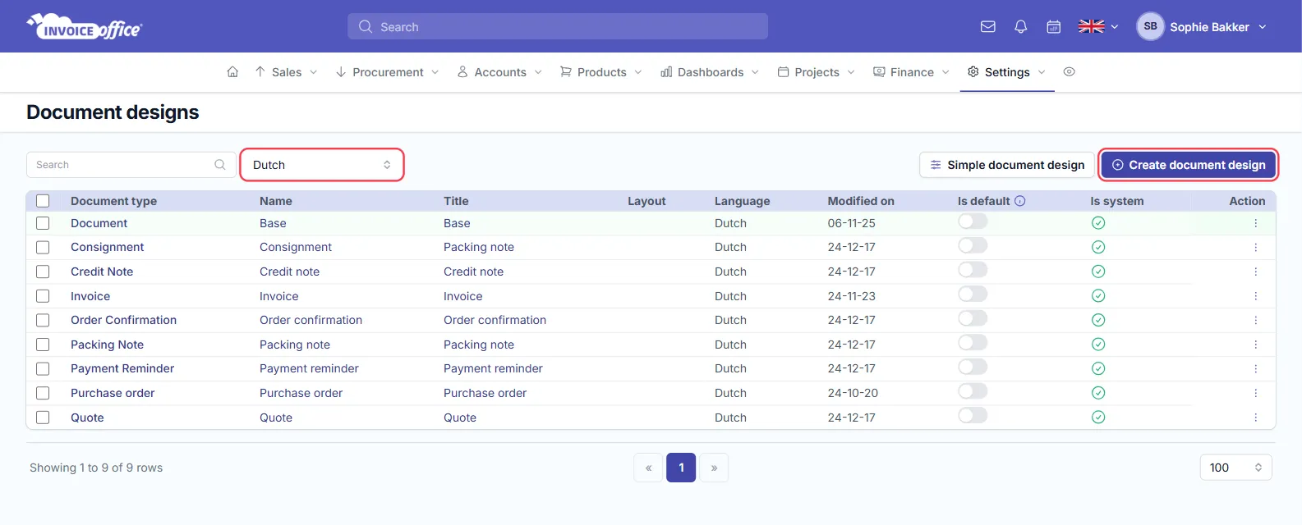Image resolution: width=1302 pixels, height=525 pixels.
Task: Open action menu for Document row
Action: tap(1255, 223)
